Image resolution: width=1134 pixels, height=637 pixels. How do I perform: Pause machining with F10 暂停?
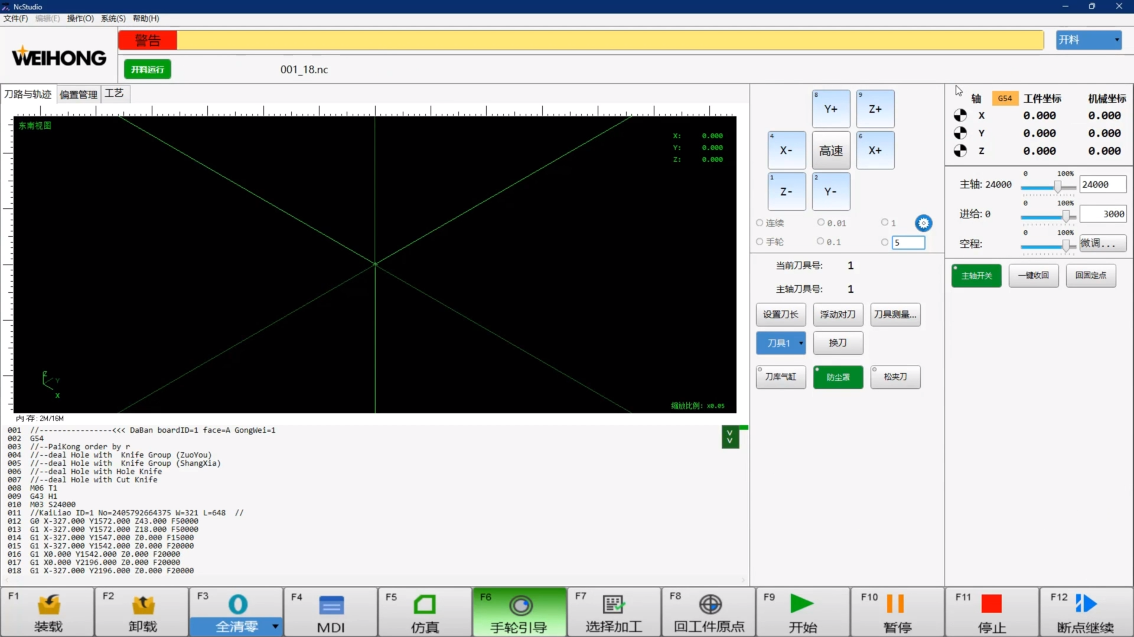point(896,605)
